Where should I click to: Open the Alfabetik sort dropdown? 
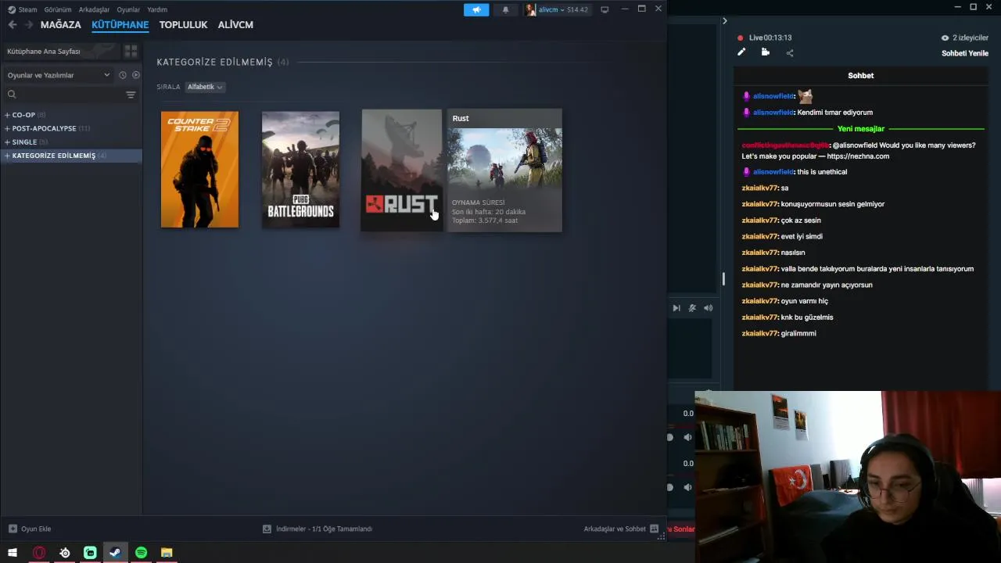[205, 87]
